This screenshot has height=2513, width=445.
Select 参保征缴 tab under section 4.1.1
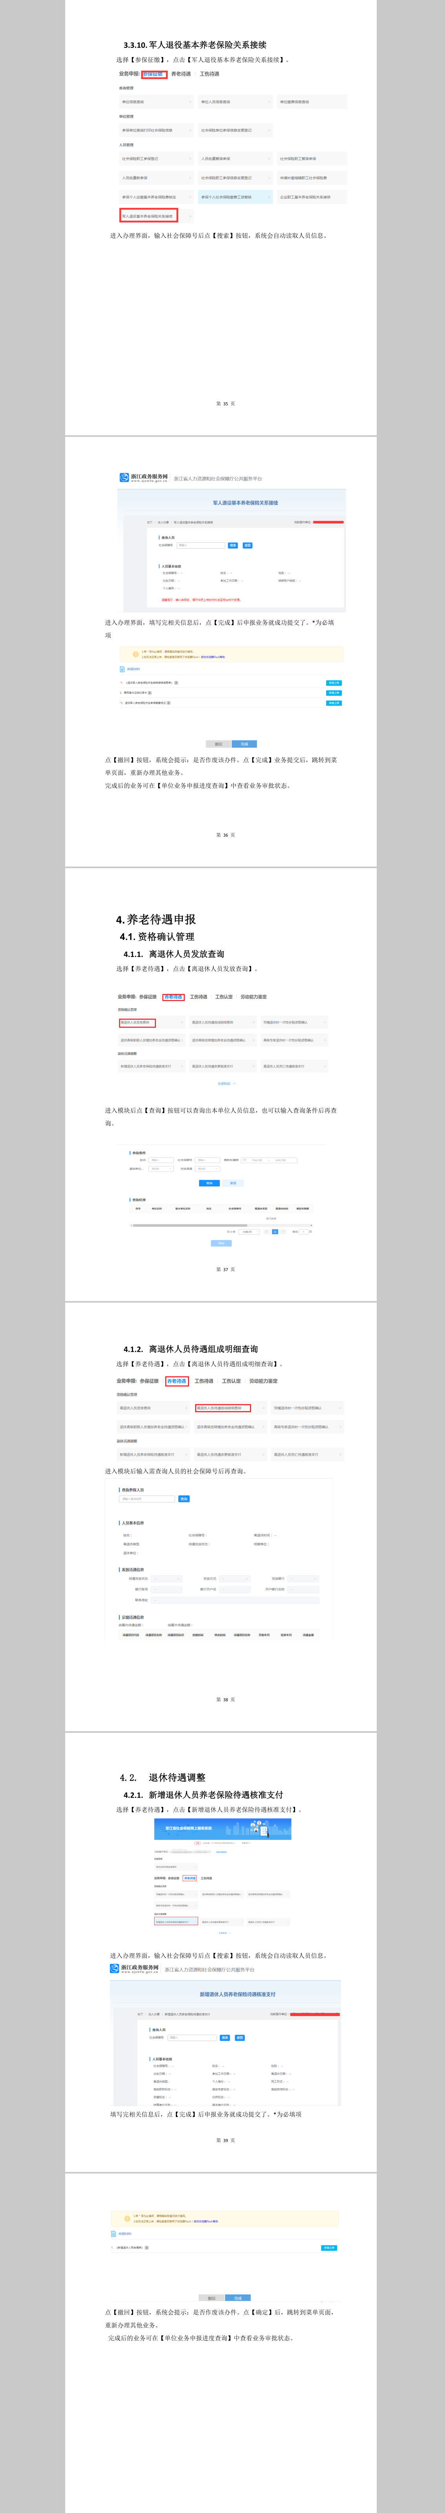coord(148,997)
